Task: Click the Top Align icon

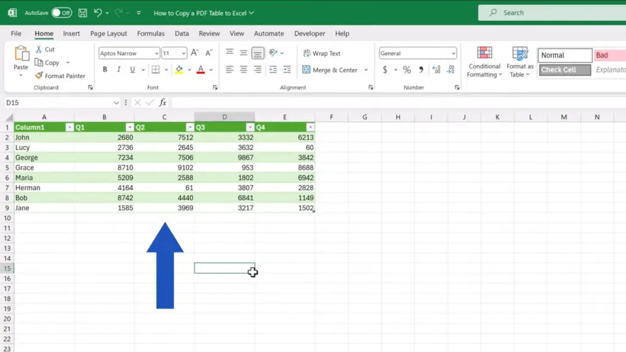Action: click(x=230, y=53)
